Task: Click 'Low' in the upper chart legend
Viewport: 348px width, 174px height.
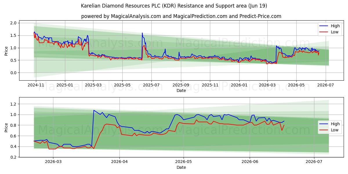Action: pos(335,32)
